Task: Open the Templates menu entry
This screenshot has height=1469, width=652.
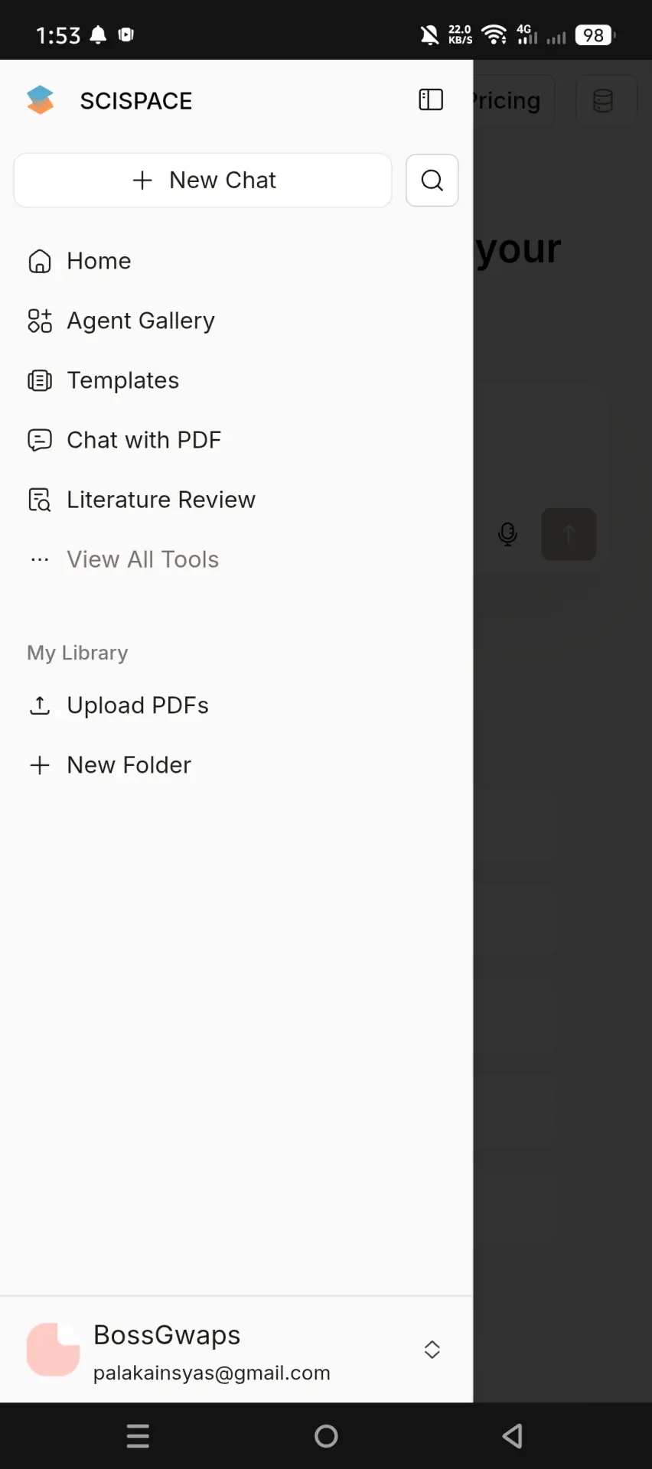Action: point(123,380)
